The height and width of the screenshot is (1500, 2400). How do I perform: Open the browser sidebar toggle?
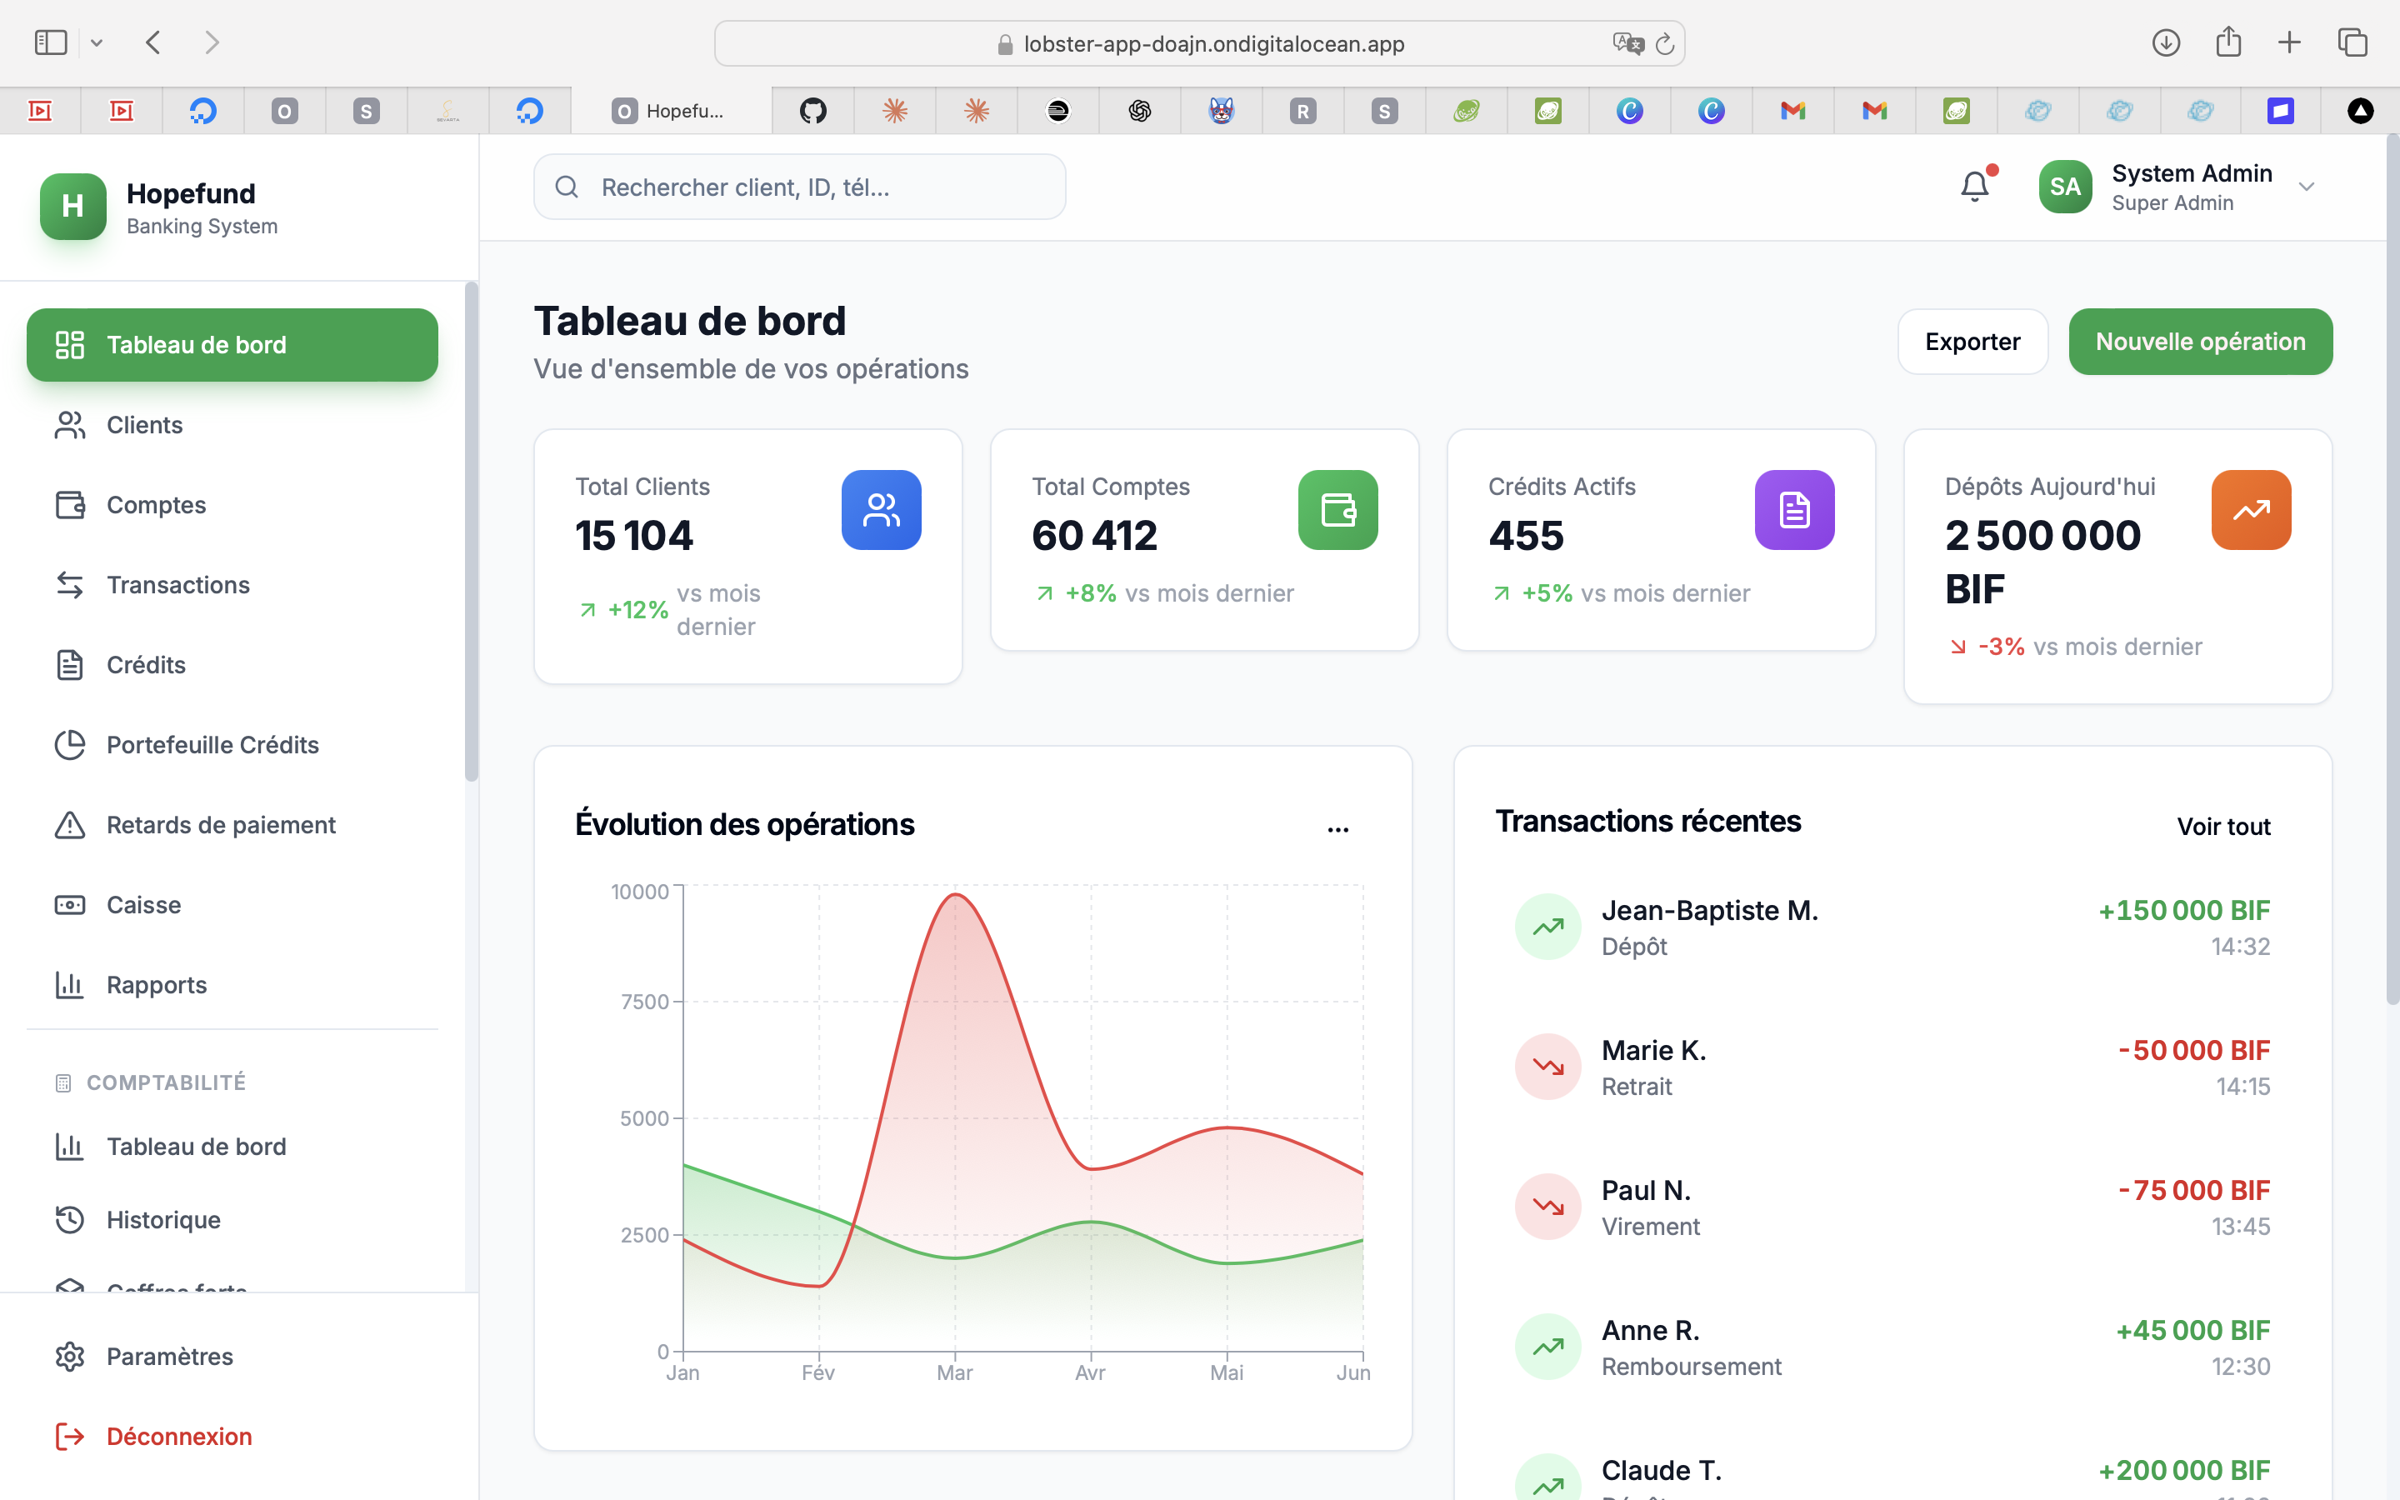coord(50,42)
